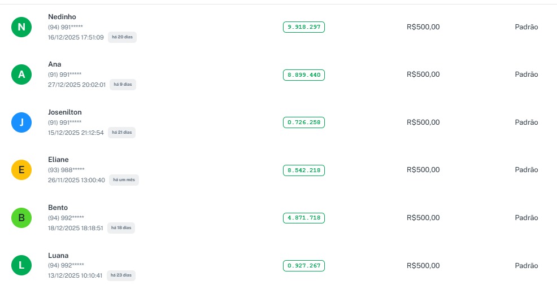Select the 4.871.718 number badge
The width and height of the screenshot is (557, 285).
tap(304, 218)
